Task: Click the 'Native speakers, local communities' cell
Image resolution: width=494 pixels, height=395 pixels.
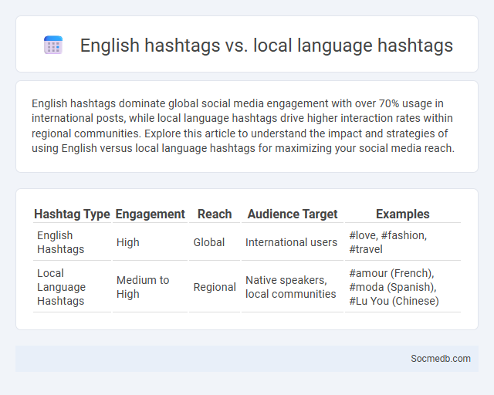Action: point(290,287)
